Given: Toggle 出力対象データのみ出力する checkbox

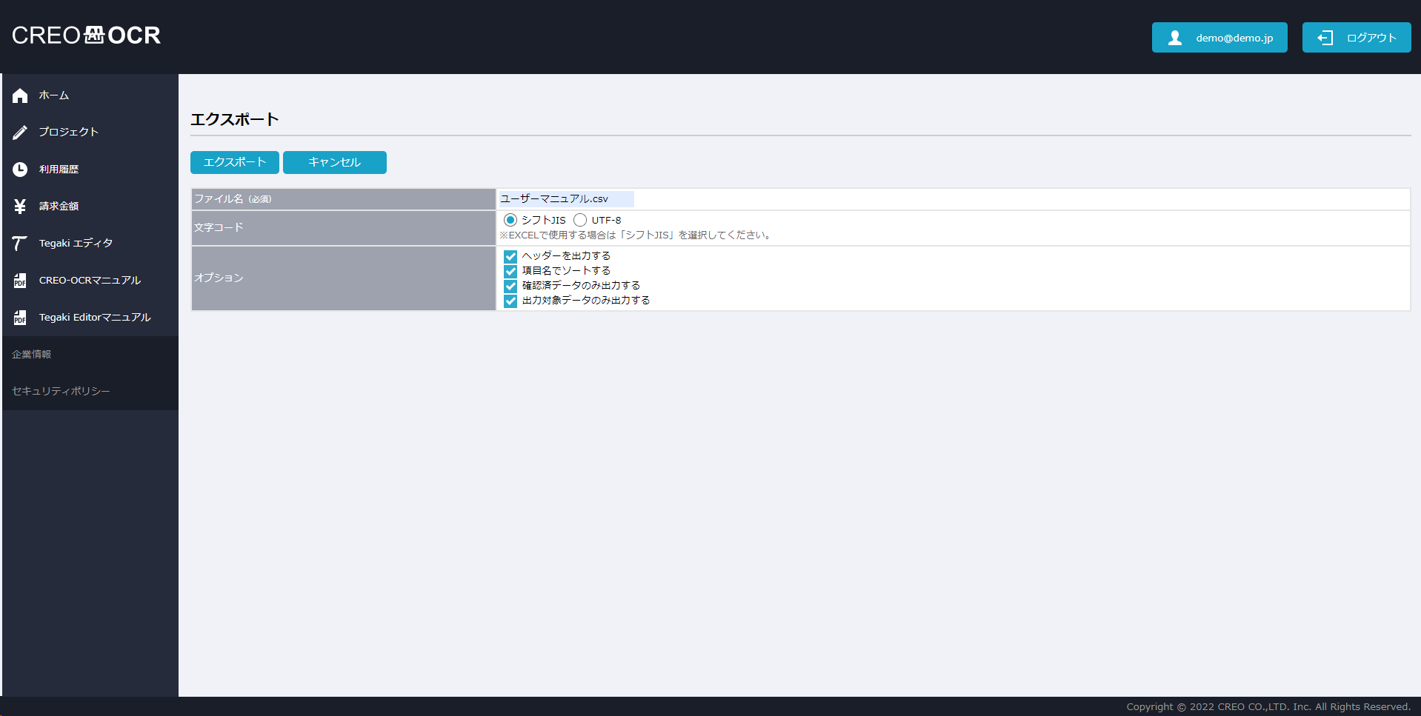Looking at the screenshot, I should (510, 301).
